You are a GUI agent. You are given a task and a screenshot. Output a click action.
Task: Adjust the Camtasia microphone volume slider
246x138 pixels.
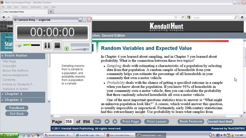coord(84,49)
